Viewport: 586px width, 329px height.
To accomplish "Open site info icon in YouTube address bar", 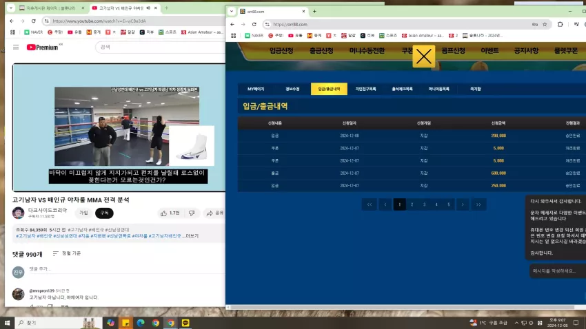I will [46, 21].
